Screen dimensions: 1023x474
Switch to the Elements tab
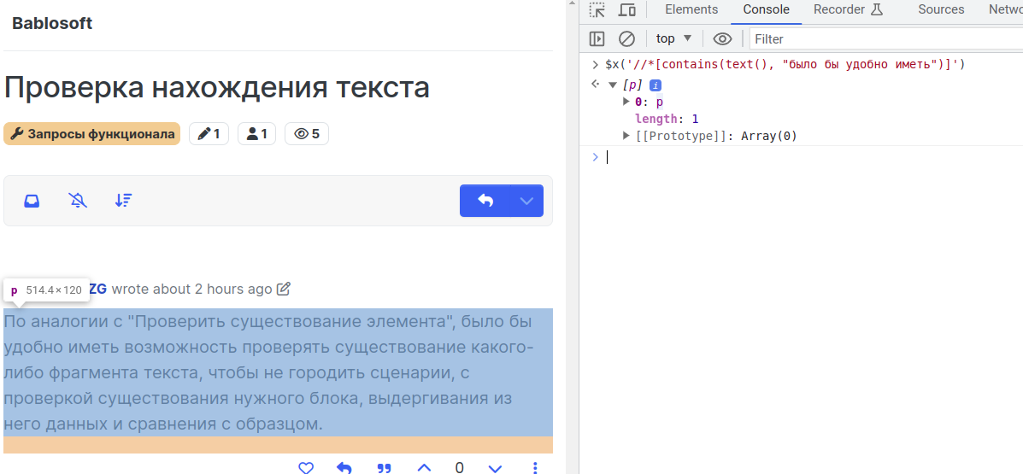pyautogui.click(x=691, y=9)
